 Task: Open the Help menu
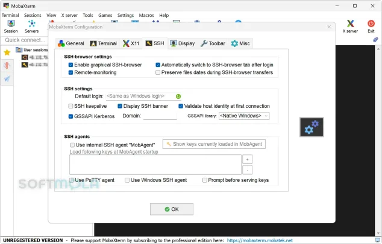(164, 15)
